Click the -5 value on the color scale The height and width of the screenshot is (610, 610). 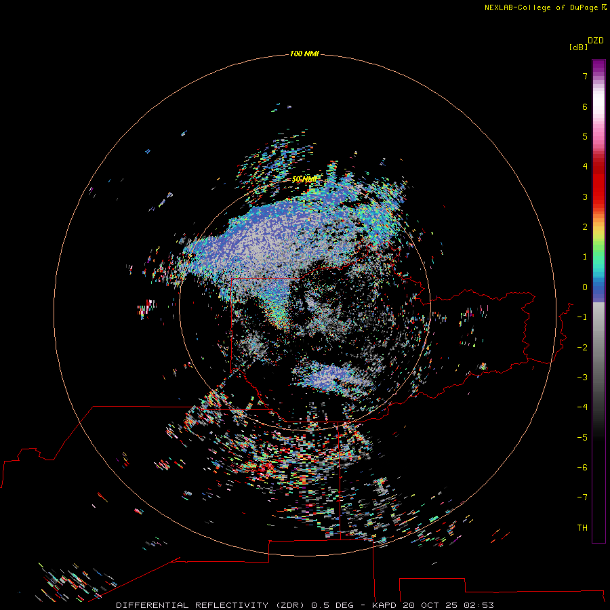(x=582, y=438)
